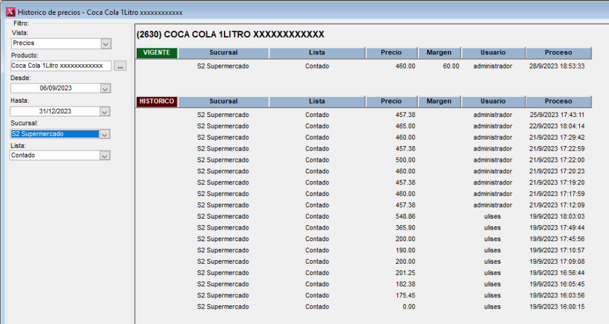Click Proceso column header in Historico table
Screen dimensions: 609x324
tap(558, 102)
